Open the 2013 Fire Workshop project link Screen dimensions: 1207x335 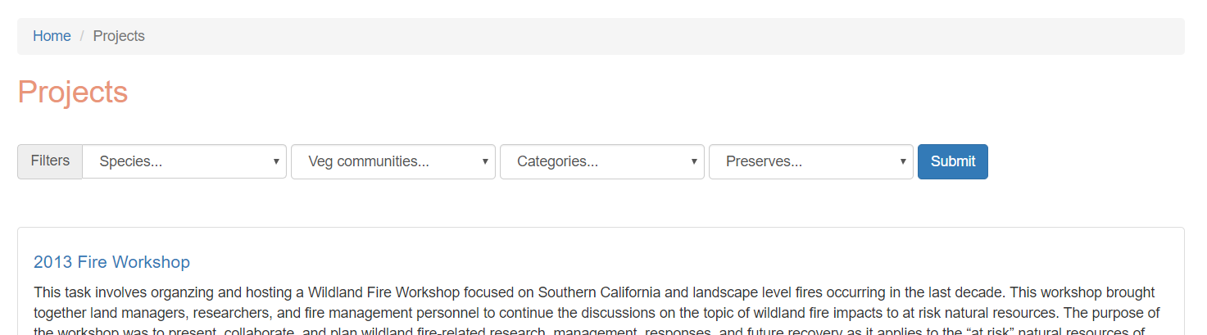111,262
